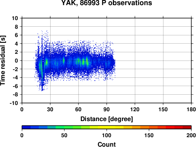Click the green segment of the colorbar
The width and height of the screenshot is (196, 147).
click(x=69, y=127)
